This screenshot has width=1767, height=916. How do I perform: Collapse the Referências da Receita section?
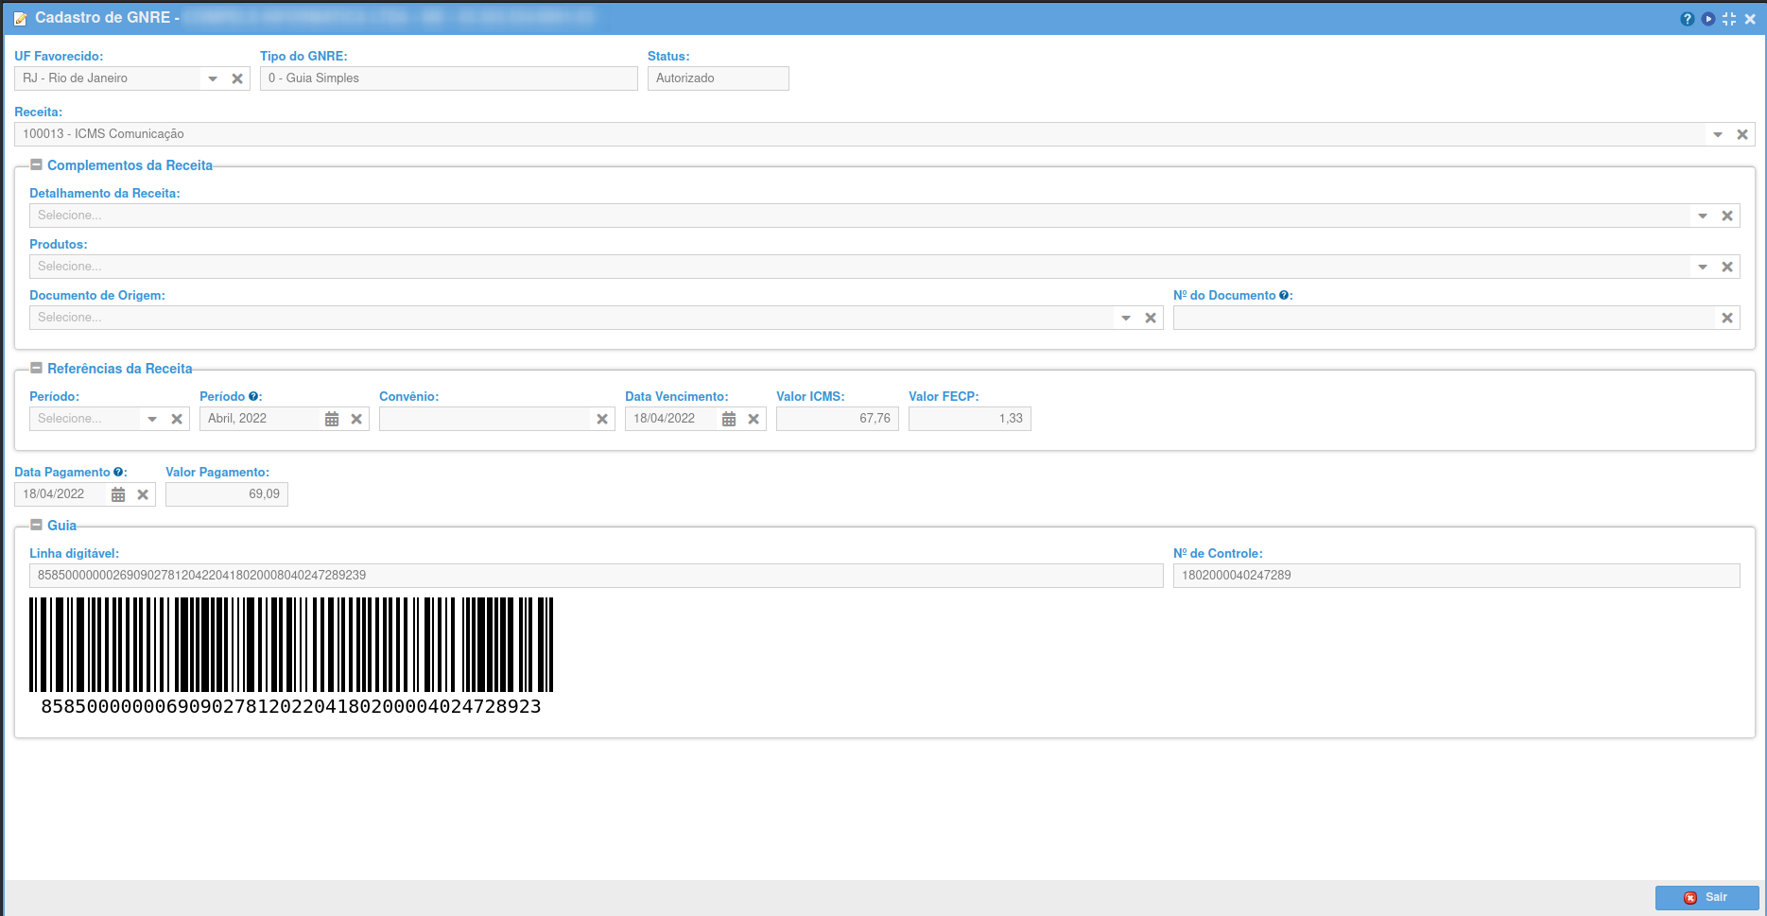coord(36,368)
